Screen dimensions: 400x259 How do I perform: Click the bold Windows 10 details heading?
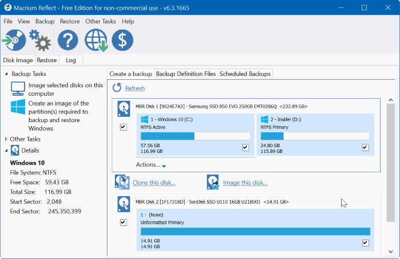[x=27, y=163]
